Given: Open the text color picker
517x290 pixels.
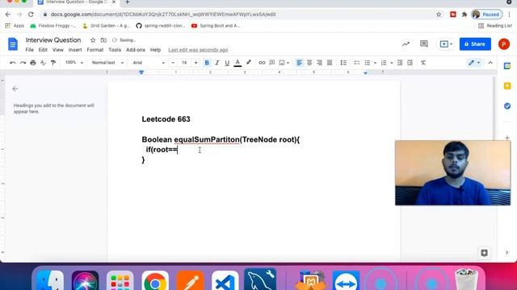Looking at the screenshot, I should pyautogui.click(x=237, y=63).
